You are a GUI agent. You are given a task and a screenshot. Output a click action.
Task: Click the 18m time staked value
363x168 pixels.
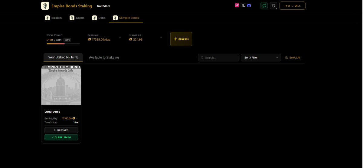click(x=76, y=122)
